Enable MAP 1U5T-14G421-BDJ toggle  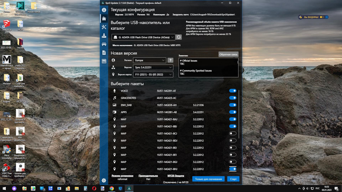233,141
